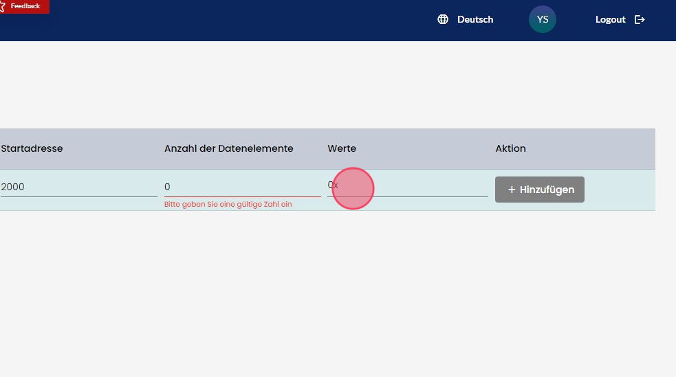This screenshot has width=676, height=377.
Task: Click the logout arrow icon
Action: [640, 19]
